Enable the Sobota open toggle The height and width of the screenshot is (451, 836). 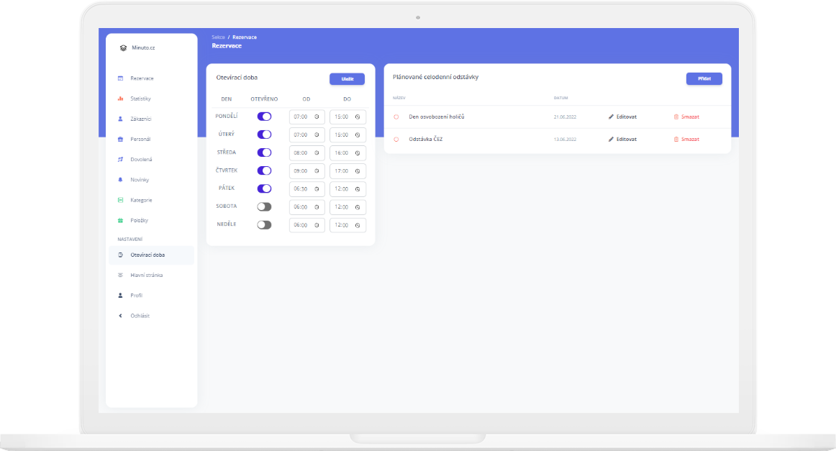pos(264,206)
